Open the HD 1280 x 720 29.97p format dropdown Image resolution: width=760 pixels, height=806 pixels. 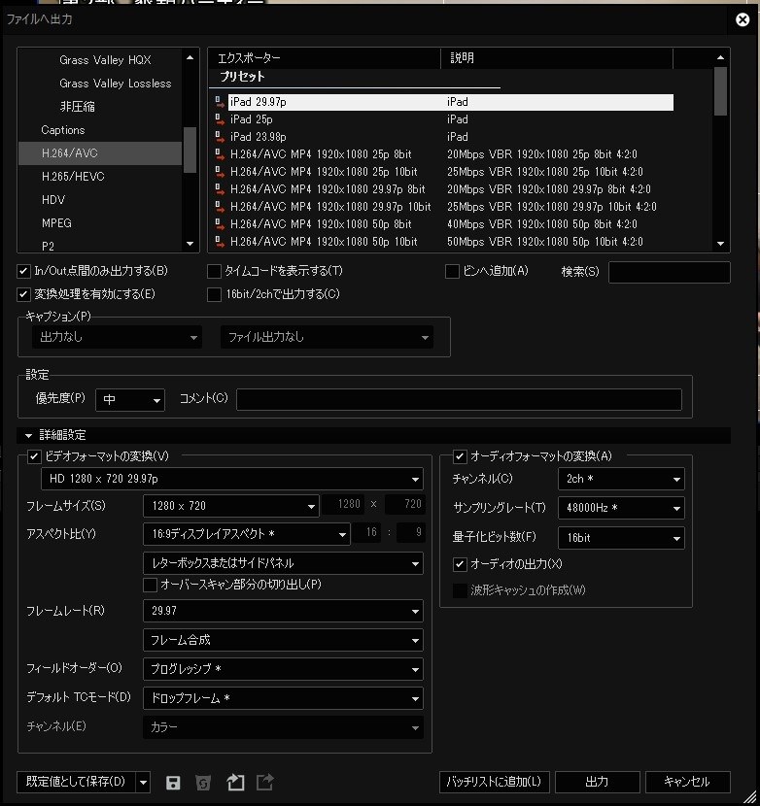tap(232, 479)
